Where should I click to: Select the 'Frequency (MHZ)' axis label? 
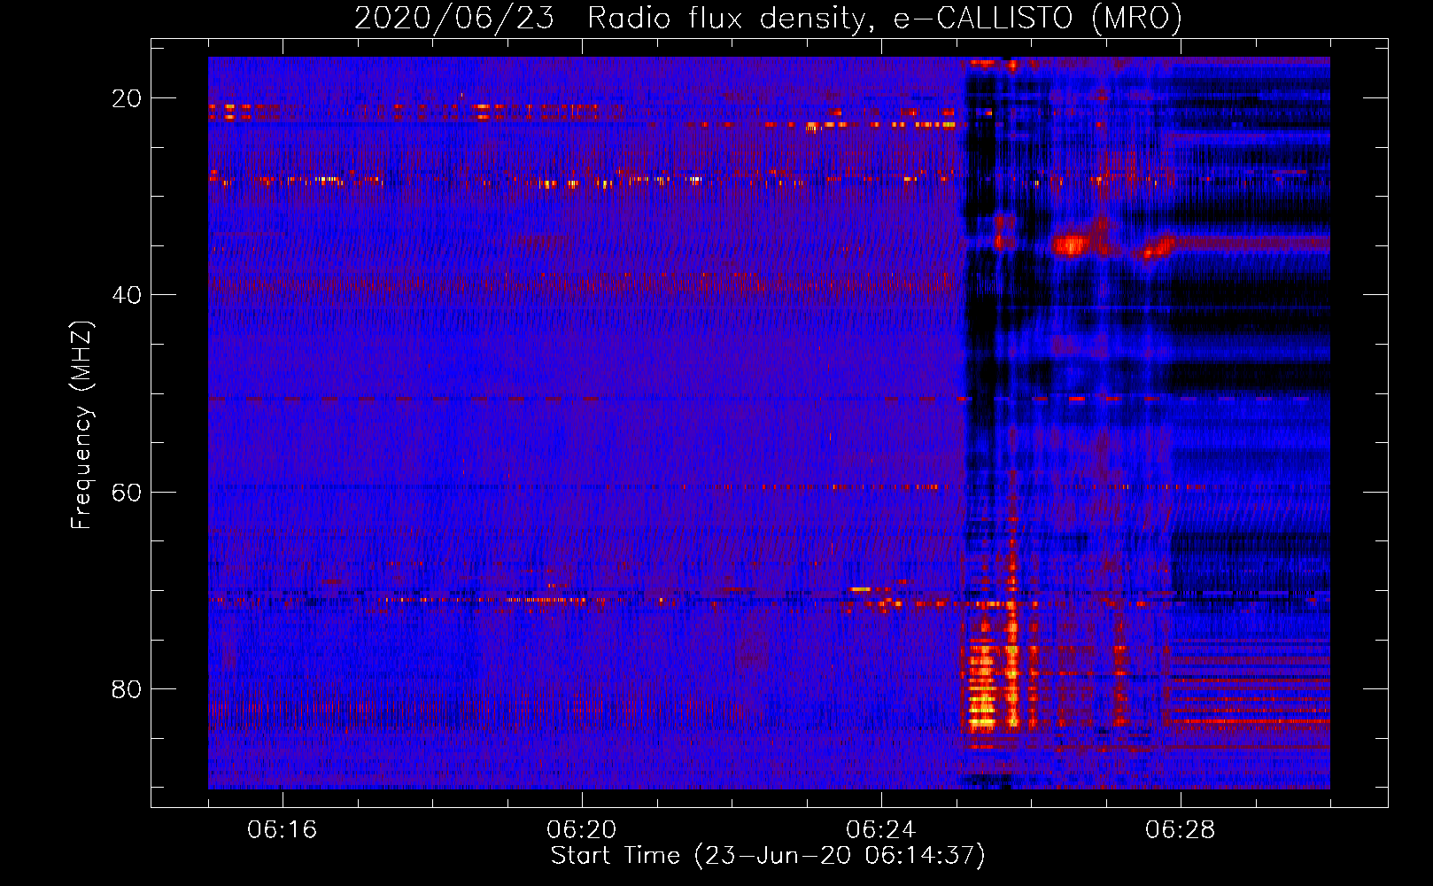pyautogui.click(x=81, y=425)
